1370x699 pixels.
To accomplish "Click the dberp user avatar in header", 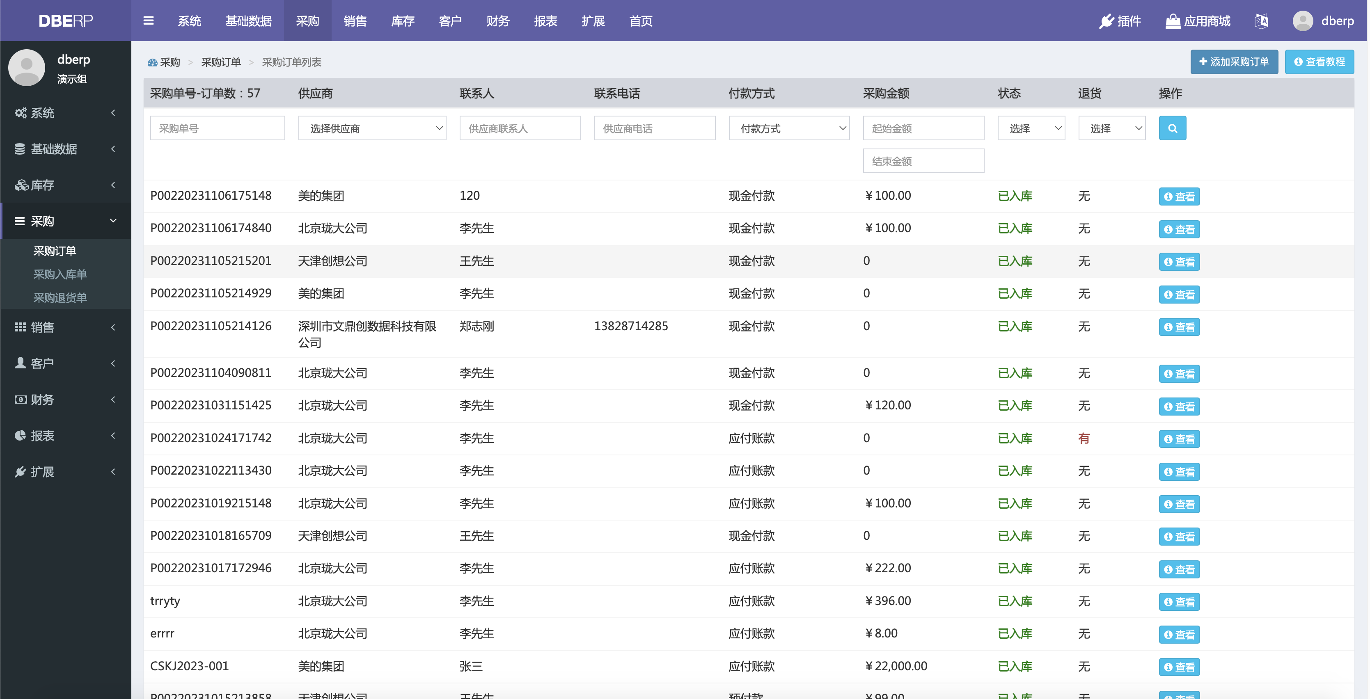I will pos(1302,21).
